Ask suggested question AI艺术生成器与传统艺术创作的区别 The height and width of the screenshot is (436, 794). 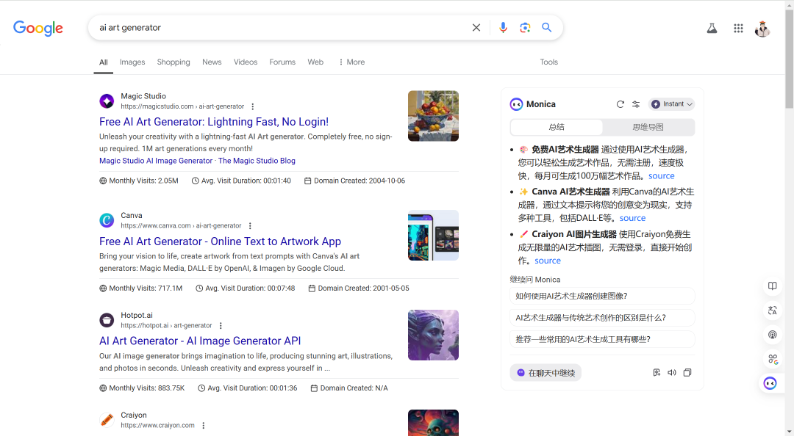(x=602, y=318)
